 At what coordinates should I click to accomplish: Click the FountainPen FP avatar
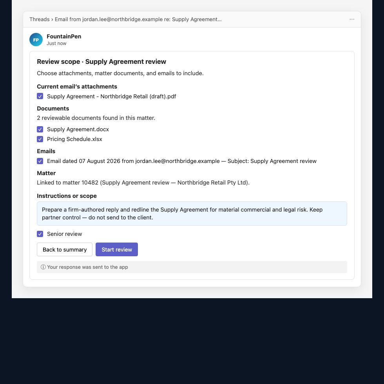36,40
